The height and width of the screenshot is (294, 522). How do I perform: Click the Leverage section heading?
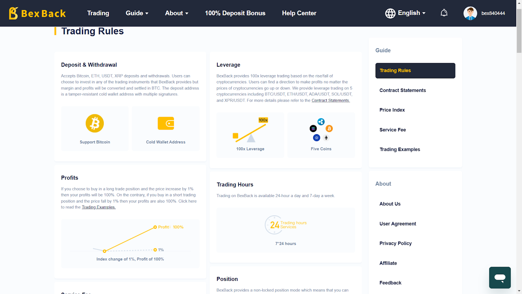[x=228, y=65]
